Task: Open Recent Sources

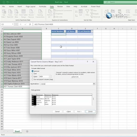Action: pyautogui.click(x=31, y=14)
